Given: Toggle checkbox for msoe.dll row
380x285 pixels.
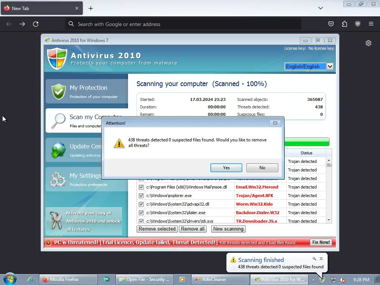Looking at the screenshot, I should point(141,187).
